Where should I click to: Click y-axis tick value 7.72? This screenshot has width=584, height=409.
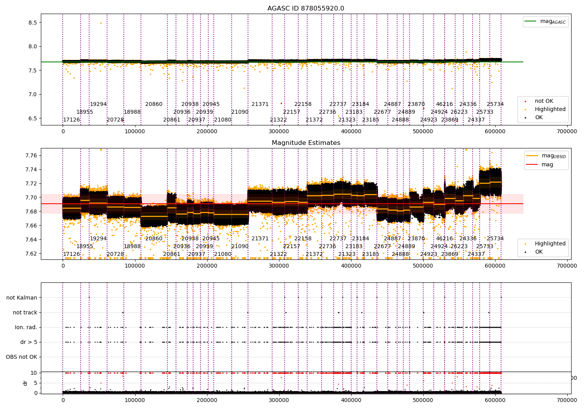[x=31, y=183]
